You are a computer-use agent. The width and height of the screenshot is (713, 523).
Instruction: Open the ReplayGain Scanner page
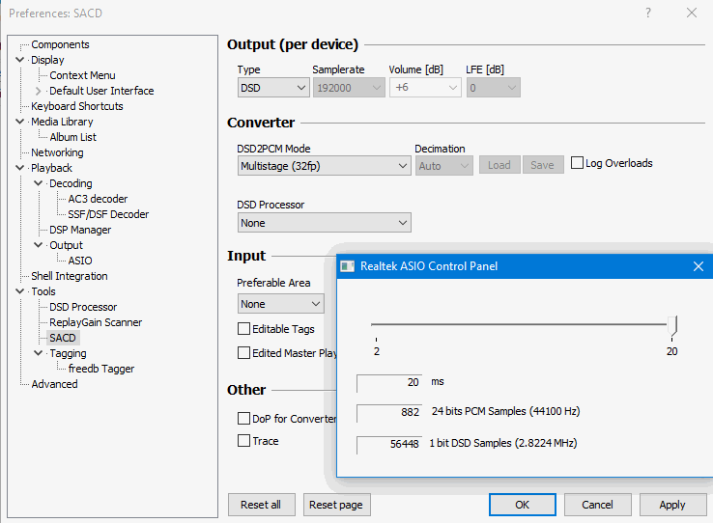(96, 322)
